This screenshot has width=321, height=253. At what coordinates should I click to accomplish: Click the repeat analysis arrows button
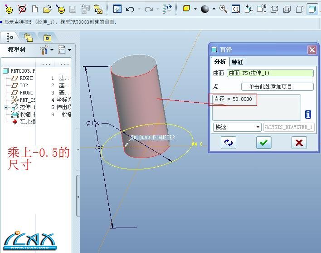(x=229, y=143)
